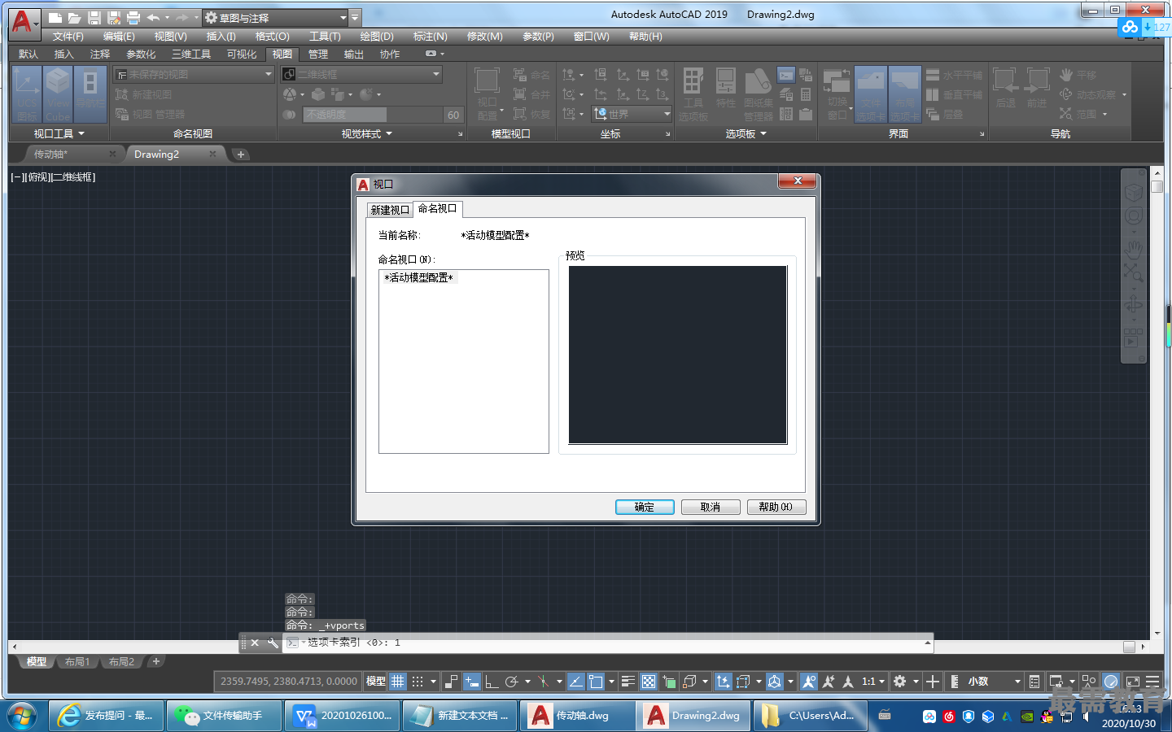Open the annotation scale 1:1 dropdown
The image size is (1172, 732).
tap(873, 682)
